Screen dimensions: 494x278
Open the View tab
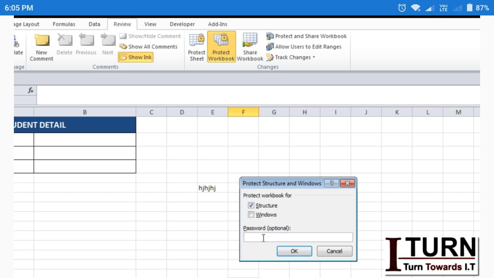(x=150, y=24)
